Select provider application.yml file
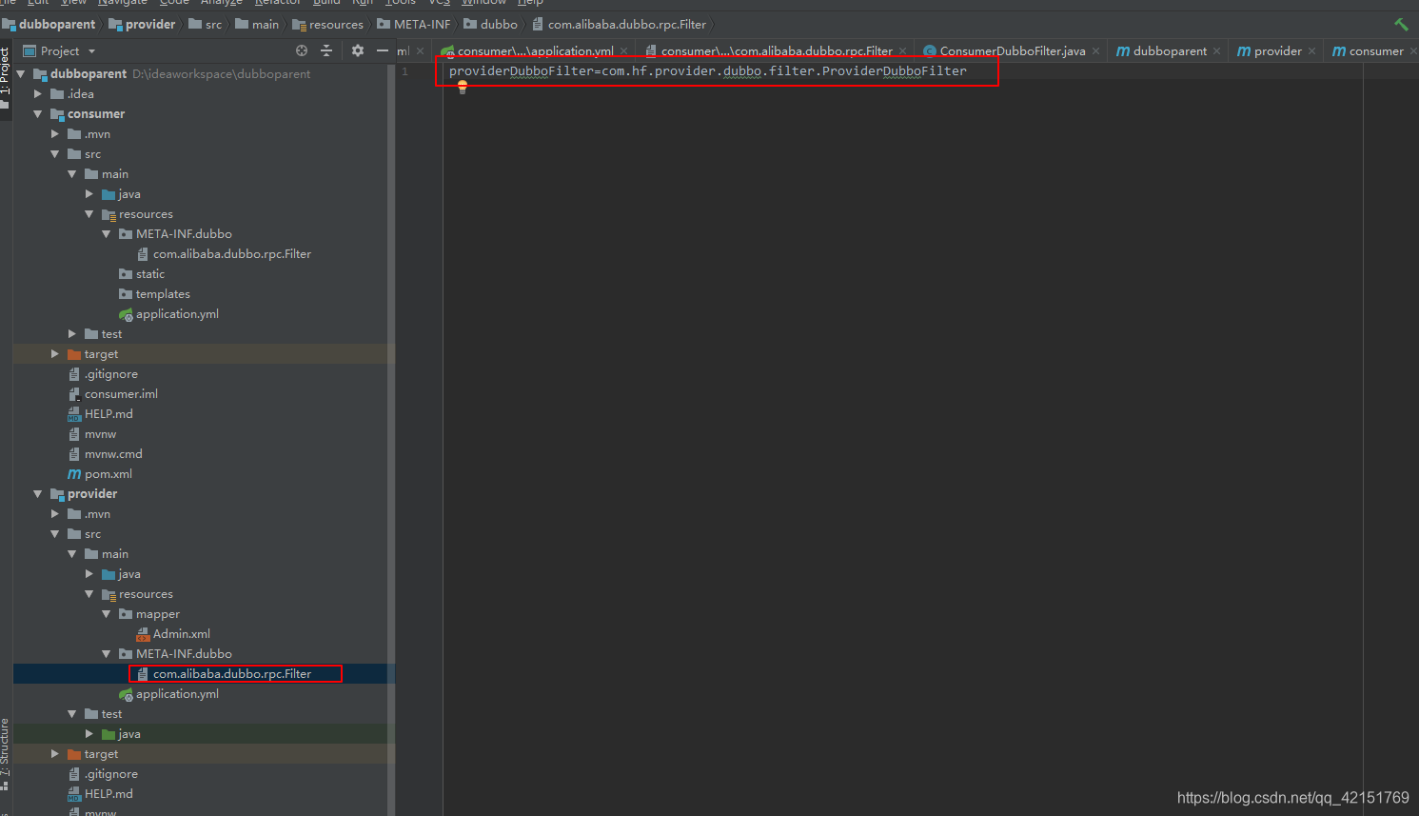The image size is (1419, 816). tap(177, 693)
